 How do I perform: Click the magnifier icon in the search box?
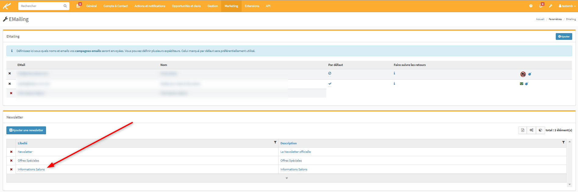pyautogui.click(x=65, y=6)
